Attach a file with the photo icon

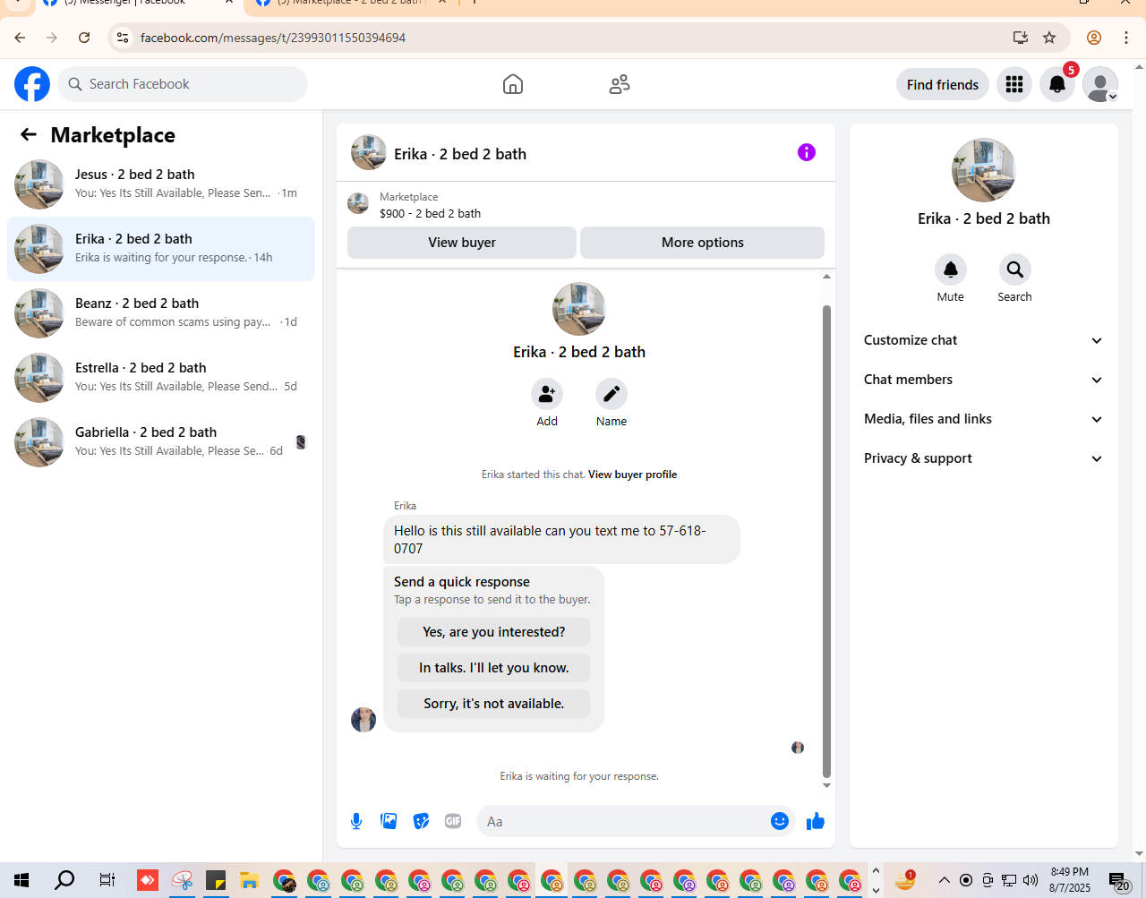click(x=389, y=821)
